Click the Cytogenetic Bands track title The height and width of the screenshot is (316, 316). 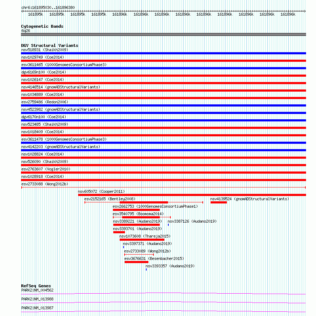pos(42,26)
